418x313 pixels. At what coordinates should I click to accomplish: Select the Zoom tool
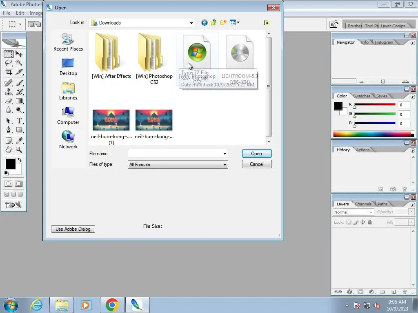(19, 150)
